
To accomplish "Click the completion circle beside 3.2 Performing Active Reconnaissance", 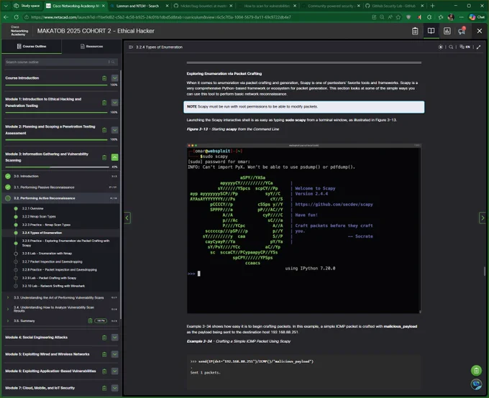I will pyautogui.click(x=8, y=198).
